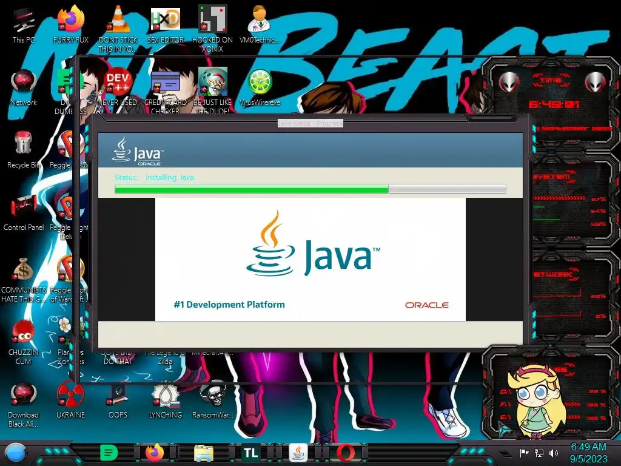Open the green document app on taskbar
The width and height of the screenshot is (621, 466).
click(109, 453)
